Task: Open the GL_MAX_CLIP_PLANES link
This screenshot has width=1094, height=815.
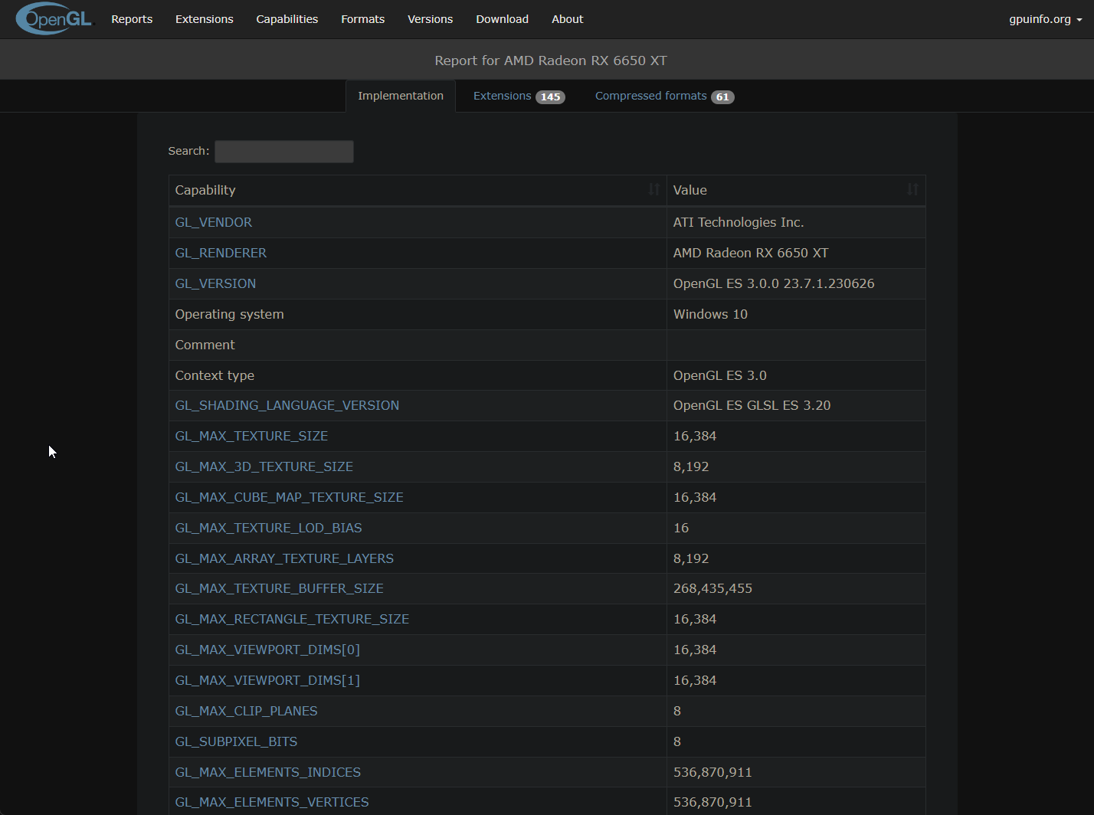Action: 247,711
